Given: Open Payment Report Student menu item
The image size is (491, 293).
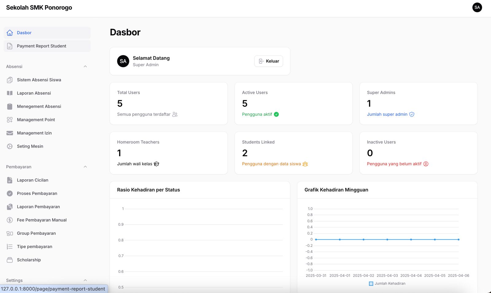Looking at the screenshot, I should point(41,46).
